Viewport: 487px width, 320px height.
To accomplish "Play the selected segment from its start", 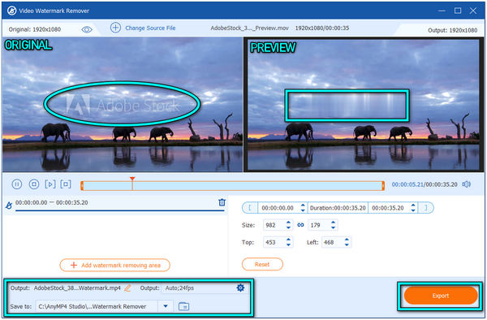I will (x=50, y=184).
